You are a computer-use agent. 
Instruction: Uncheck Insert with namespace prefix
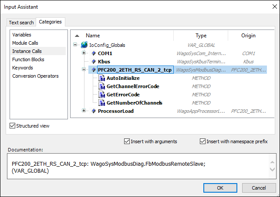[x=202, y=141]
